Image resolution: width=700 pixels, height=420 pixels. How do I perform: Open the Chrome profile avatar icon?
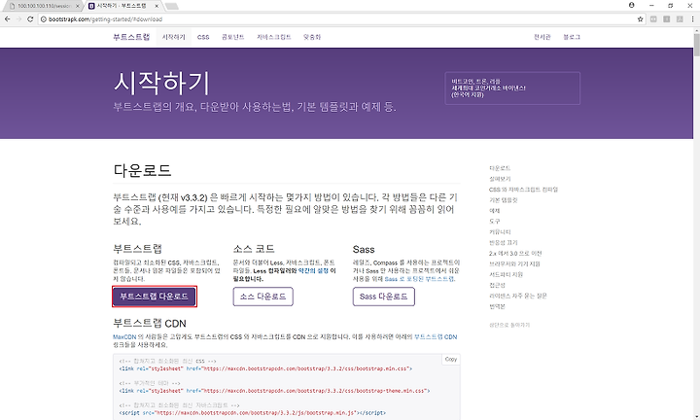(631, 6)
